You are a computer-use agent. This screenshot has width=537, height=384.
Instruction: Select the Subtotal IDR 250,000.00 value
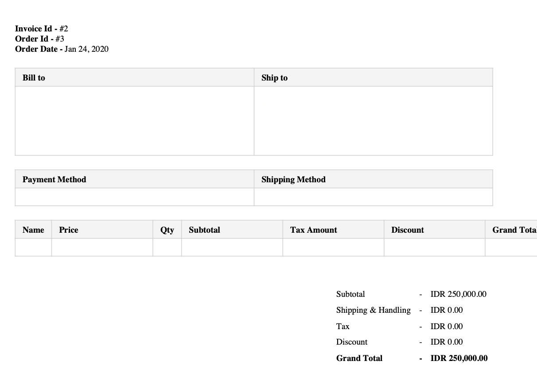coord(459,294)
